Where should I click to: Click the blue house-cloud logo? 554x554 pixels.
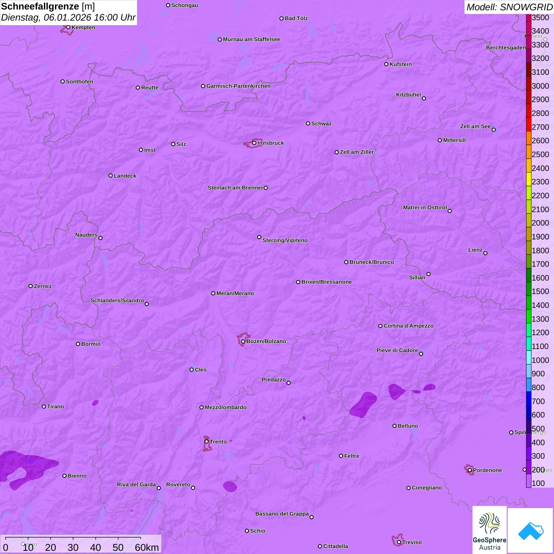pyautogui.click(x=530, y=531)
